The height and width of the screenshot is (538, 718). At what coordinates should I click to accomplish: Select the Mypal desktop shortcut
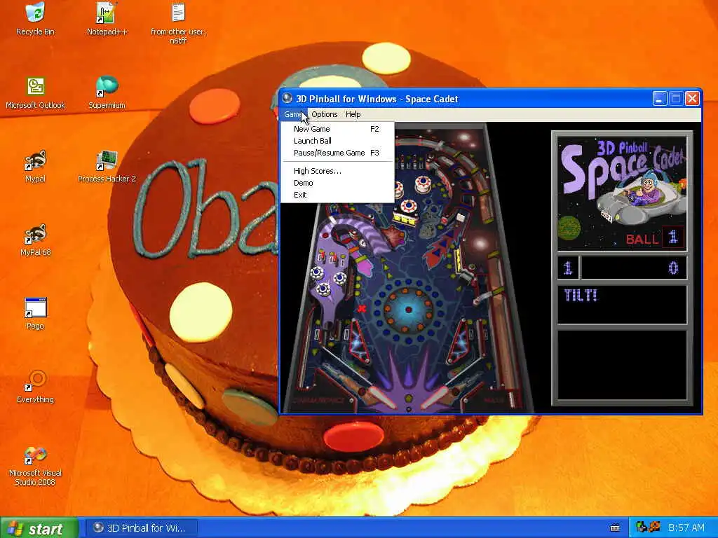click(x=35, y=167)
